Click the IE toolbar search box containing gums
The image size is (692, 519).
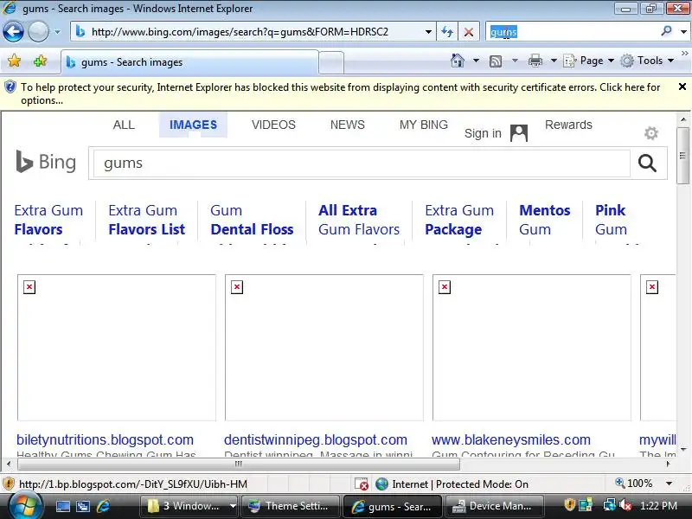coord(573,32)
